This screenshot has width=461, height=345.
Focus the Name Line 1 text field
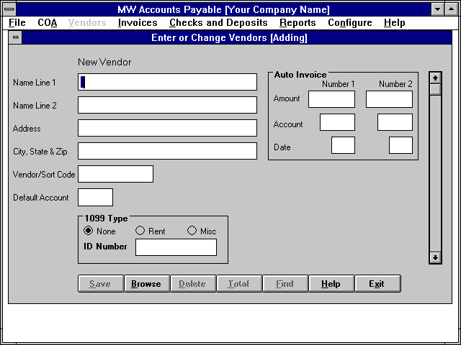[167, 82]
